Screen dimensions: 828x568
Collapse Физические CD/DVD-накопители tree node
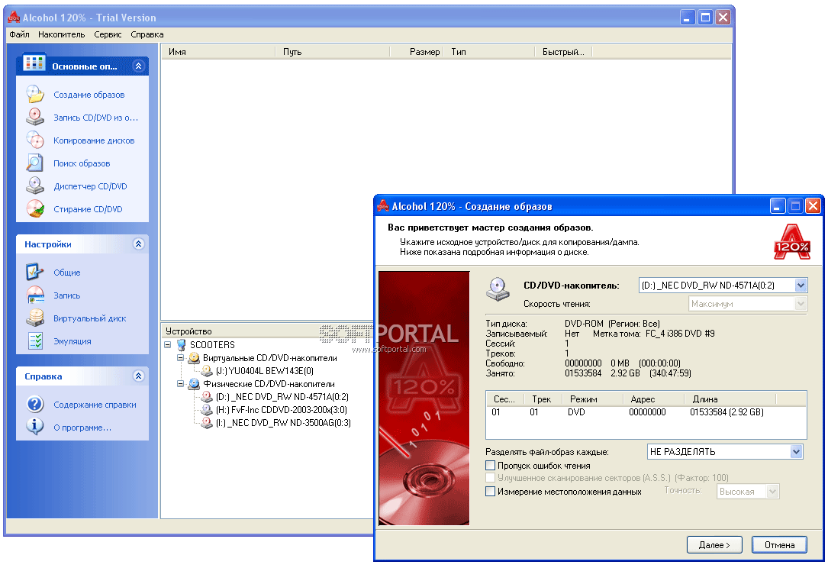coord(181,384)
